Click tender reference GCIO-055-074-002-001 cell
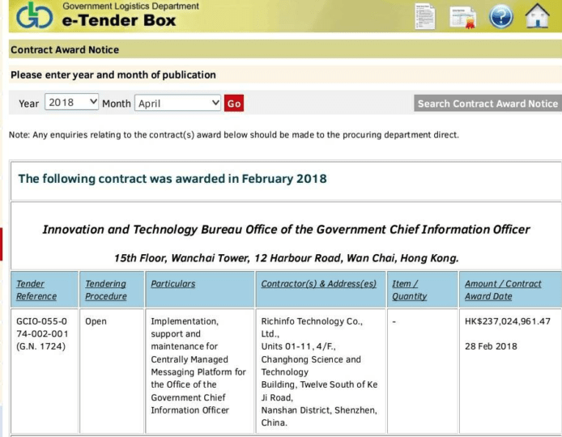The width and height of the screenshot is (562, 437). (x=44, y=334)
